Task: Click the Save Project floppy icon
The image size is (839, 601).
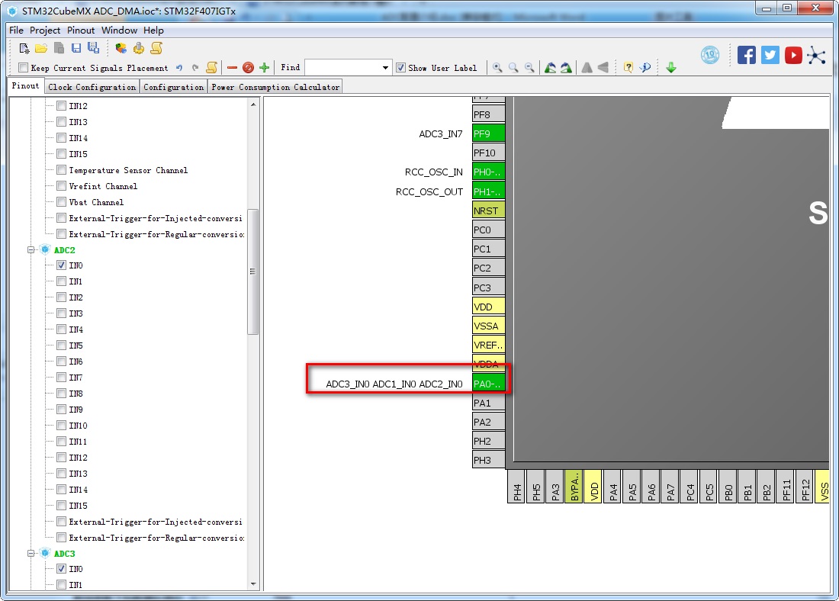Action: point(76,49)
